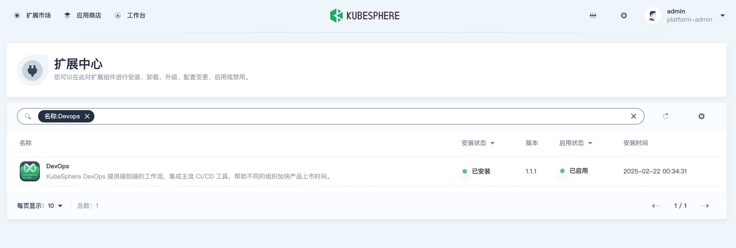Open the grid apps menu icon
Viewport: 736px width, 248px height.
(593, 15)
